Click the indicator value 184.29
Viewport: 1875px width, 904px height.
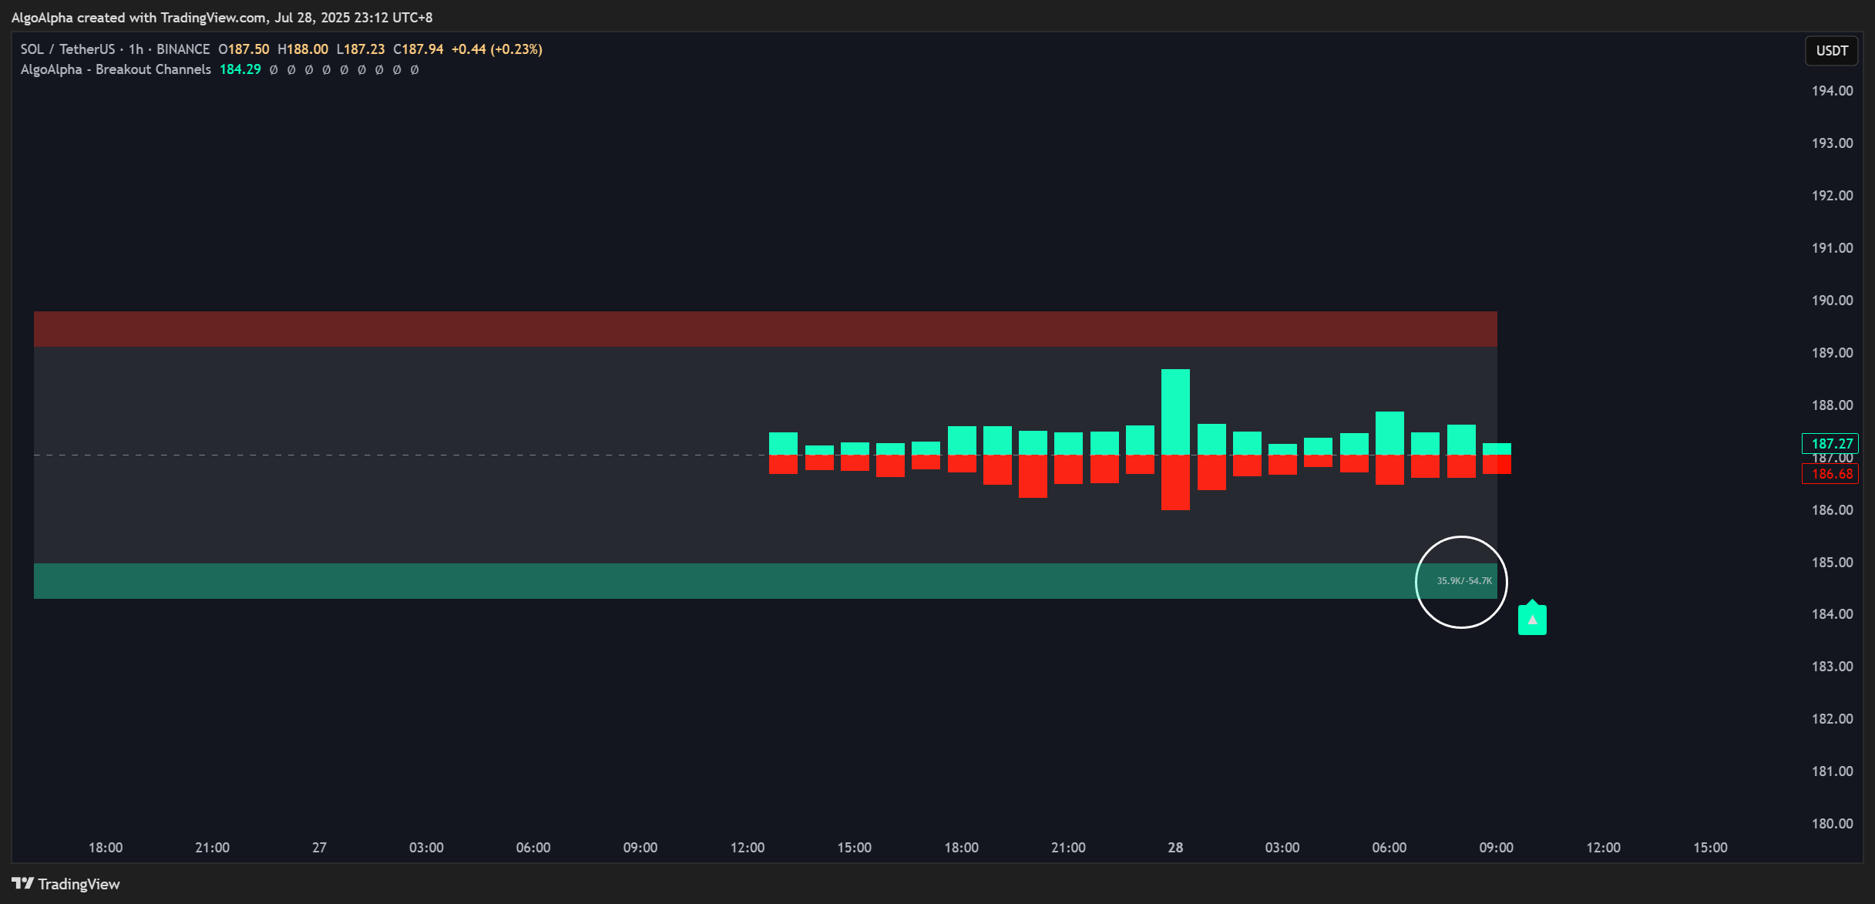point(240,69)
